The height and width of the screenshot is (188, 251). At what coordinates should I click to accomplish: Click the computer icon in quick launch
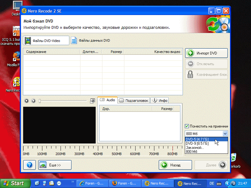(x=45, y=183)
